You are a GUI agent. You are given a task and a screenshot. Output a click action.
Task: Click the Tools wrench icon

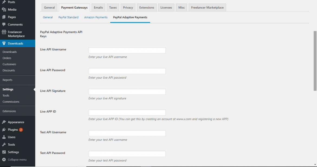tap(4, 144)
